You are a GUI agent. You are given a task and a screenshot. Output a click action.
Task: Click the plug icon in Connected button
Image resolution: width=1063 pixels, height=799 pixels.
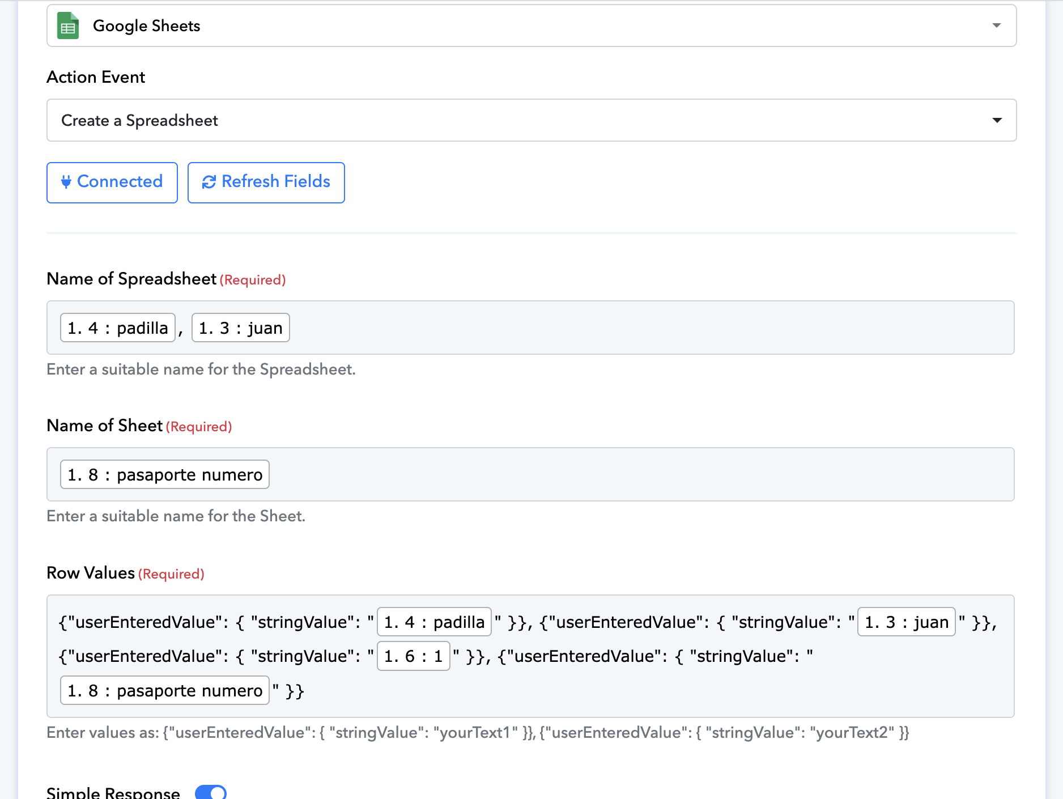tap(66, 182)
